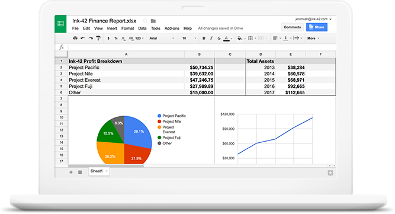Open the borders tool

click(x=251, y=39)
